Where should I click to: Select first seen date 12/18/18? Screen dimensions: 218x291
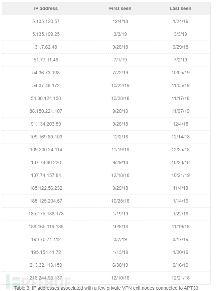120,175
